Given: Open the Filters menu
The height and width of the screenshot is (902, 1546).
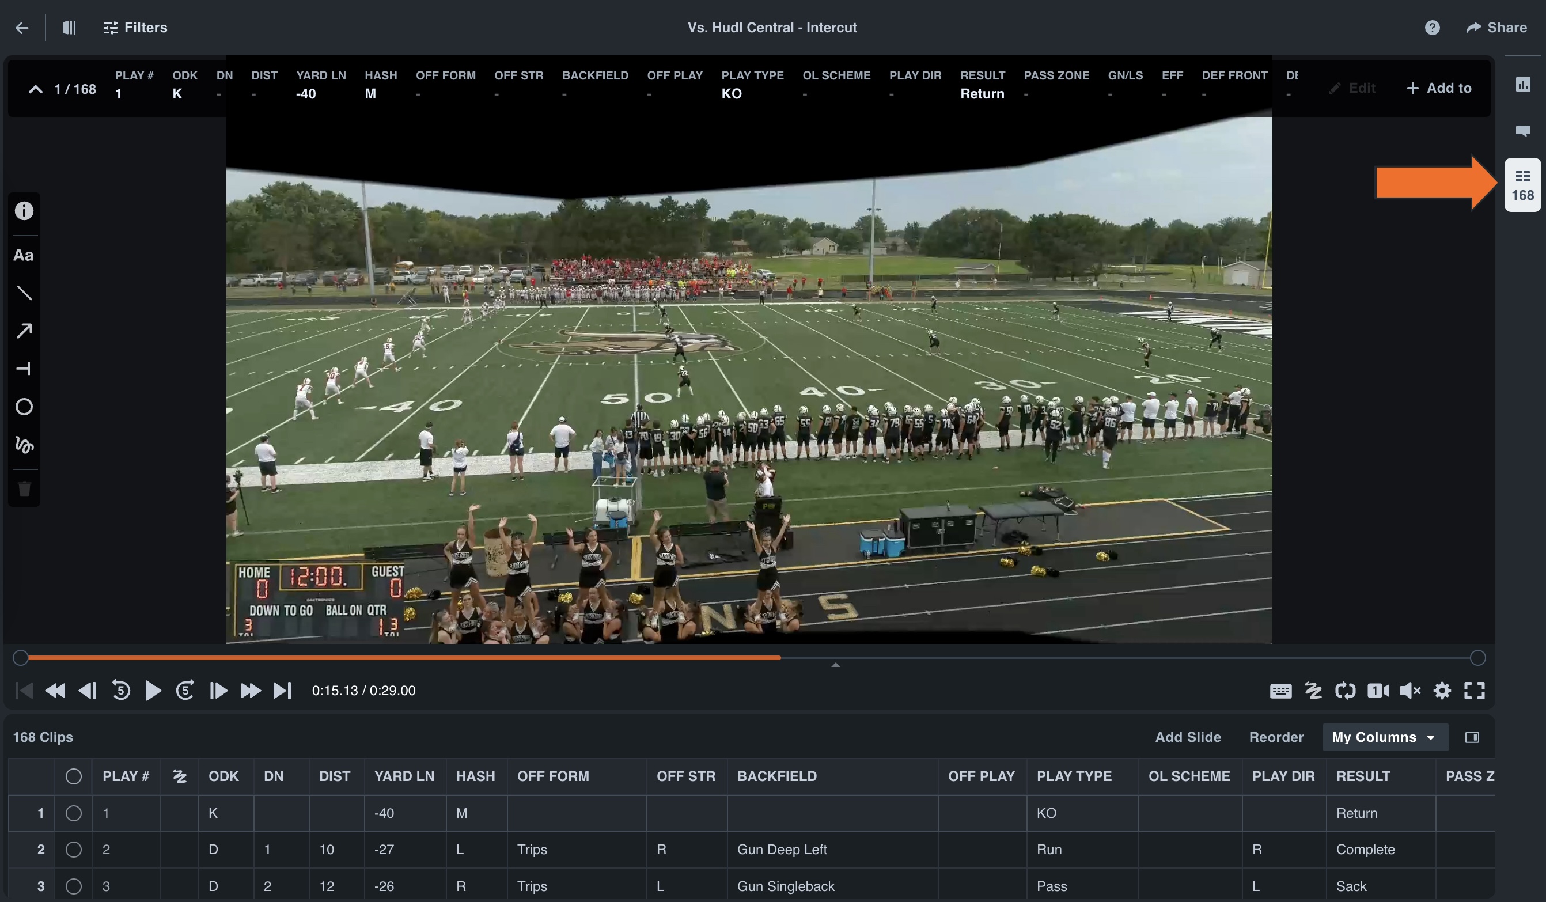Looking at the screenshot, I should tap(135, 27).
